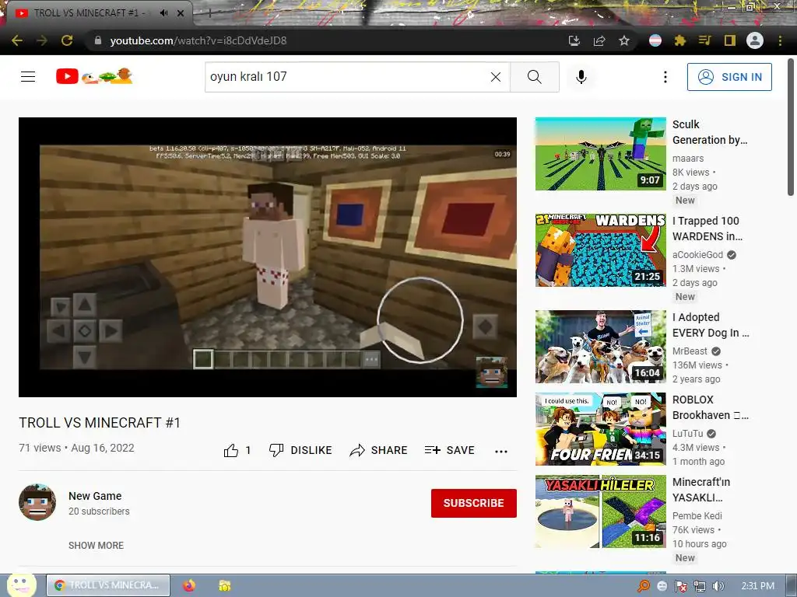
Task: Click the red SUBSCRIBE button
Action: (x=474, y=503)
